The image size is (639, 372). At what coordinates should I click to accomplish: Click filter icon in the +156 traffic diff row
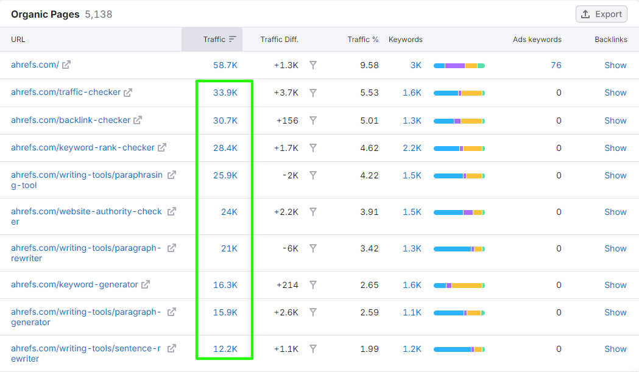point(313,121)
